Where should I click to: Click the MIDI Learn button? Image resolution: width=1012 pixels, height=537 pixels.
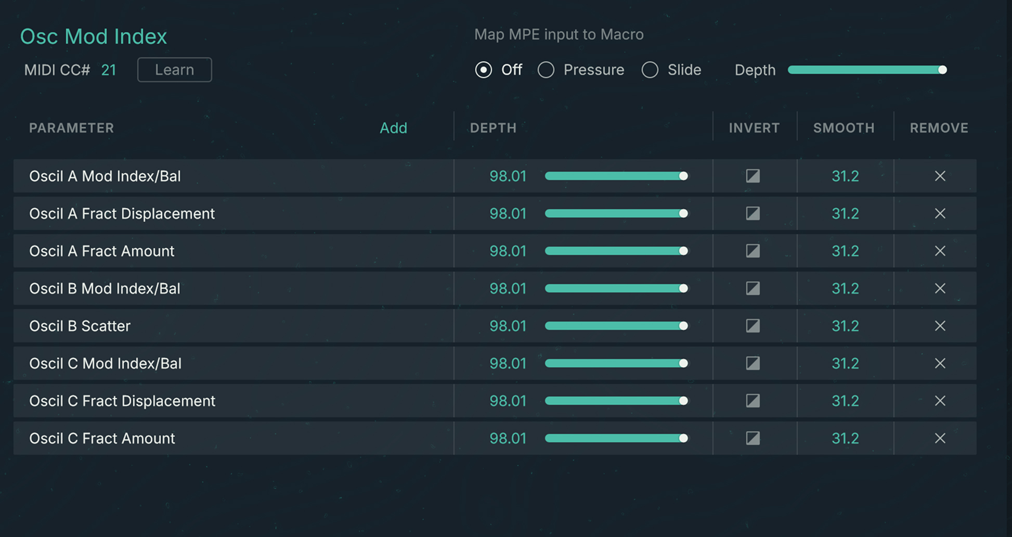(x=174, y=70)
